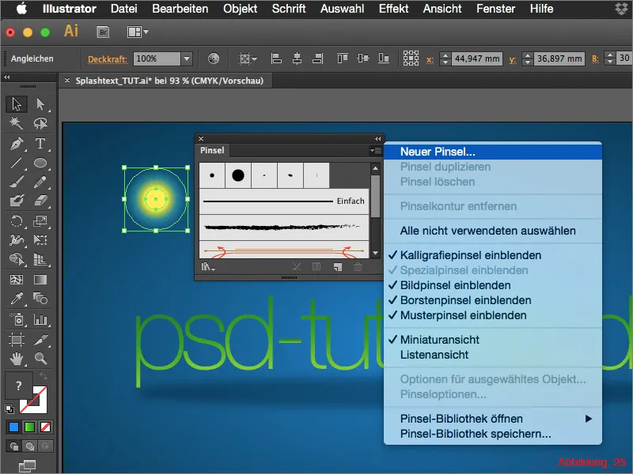Open the Bridge (Br) button
This screenshot has height=474, width=633.
102,32
